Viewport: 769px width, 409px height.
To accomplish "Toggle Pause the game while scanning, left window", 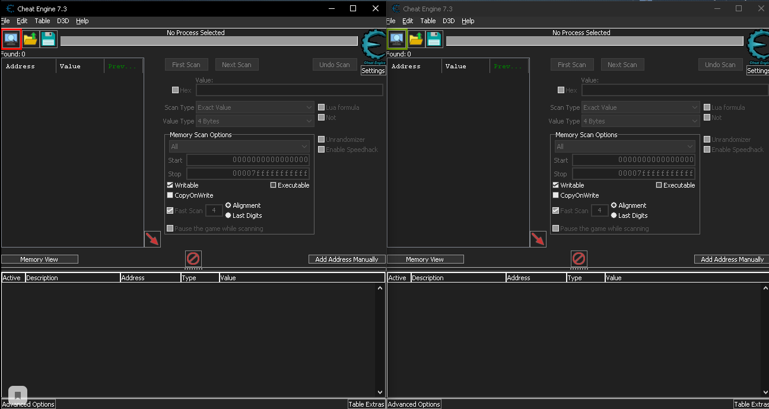I will coord(170,229).
